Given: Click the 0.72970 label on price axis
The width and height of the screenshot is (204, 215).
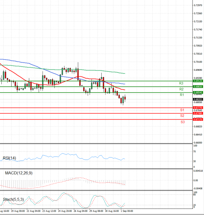Looking at the screenshot, I should pyautogui.click(x=198, y=5).
